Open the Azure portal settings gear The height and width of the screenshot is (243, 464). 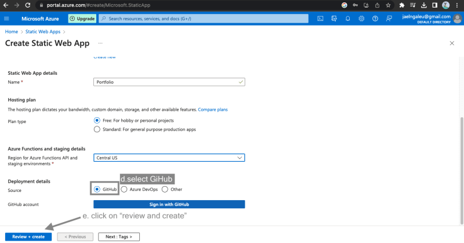pyautogui.click(x=361, y=19)
